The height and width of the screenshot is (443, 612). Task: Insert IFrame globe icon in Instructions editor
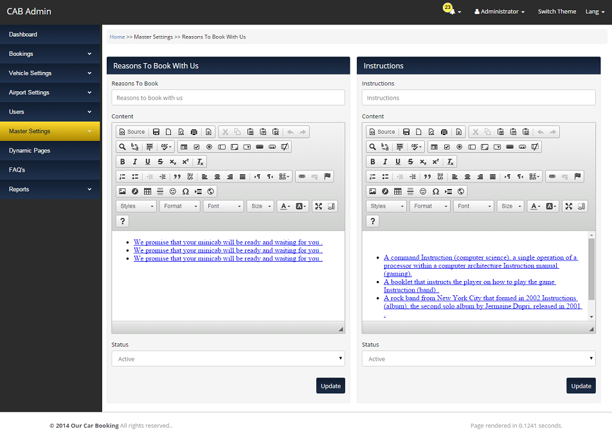(461, 191)
